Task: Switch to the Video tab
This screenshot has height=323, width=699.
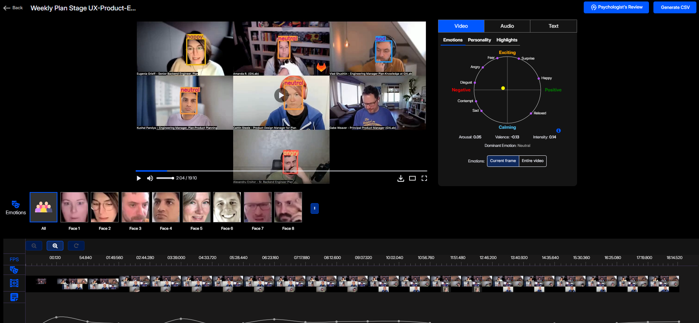Action: [x=461, y=26]
